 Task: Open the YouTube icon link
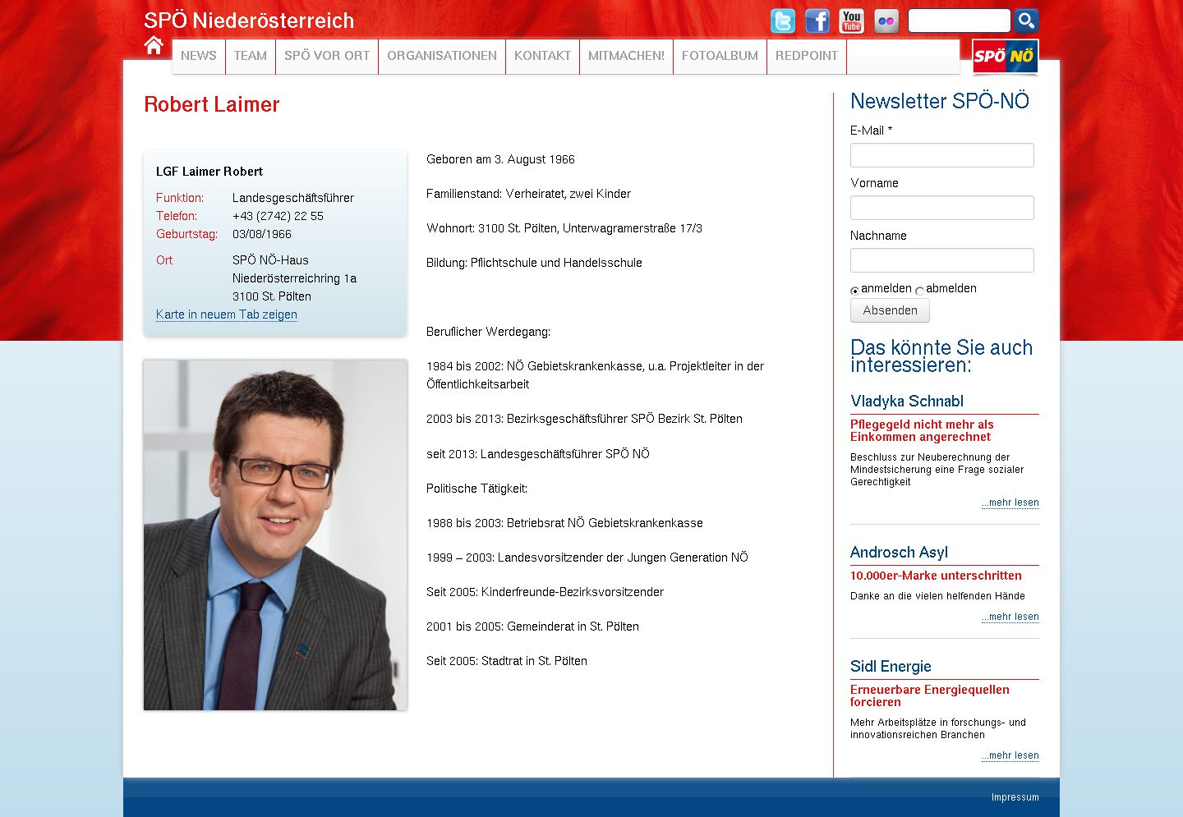coord(852,21)
